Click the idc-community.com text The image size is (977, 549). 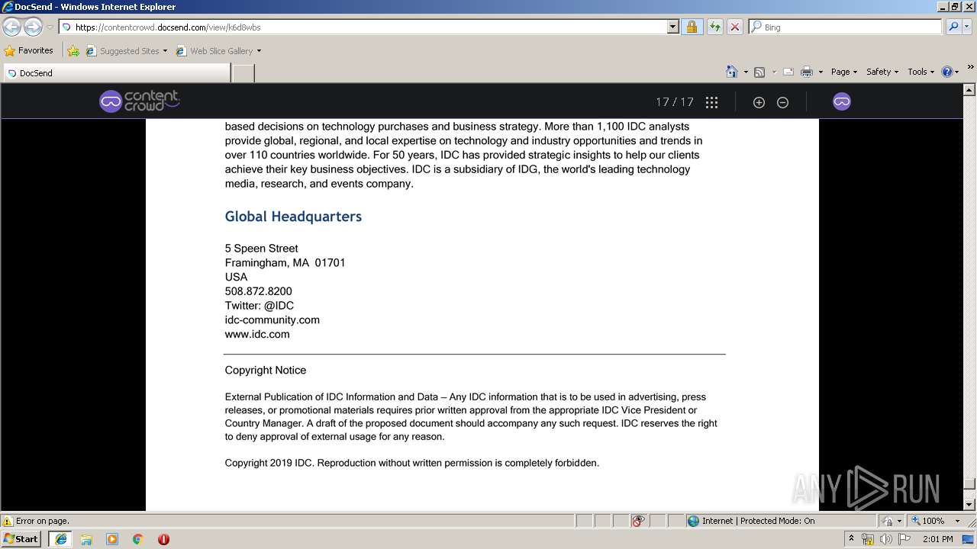tap(272, 320)
